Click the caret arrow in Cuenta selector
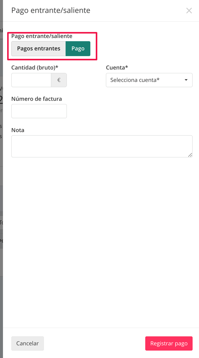Screen dimensions: 199x358 (186, 80)
